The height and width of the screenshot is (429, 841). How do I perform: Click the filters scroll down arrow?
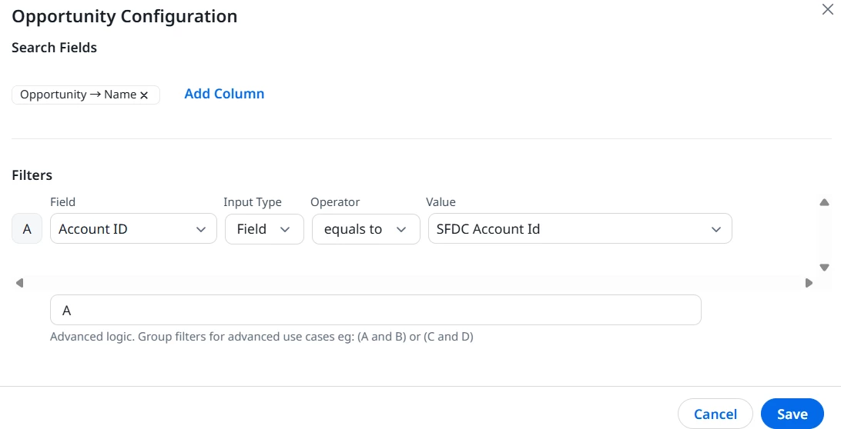click(824, 268)
